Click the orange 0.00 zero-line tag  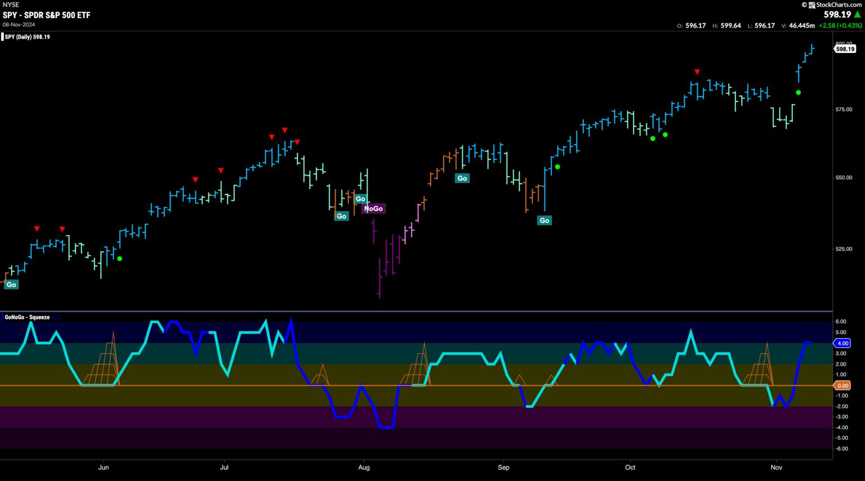point(842,386)
